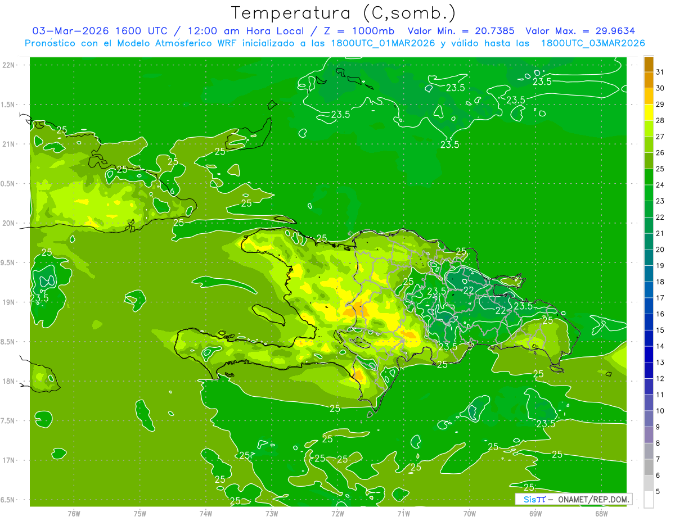This screenshot has width=675, height=521.
Task: Click the legend value "12"
Action: (x=660, y=378)
